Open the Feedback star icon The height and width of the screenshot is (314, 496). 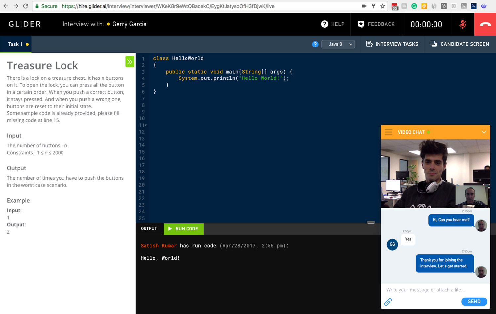point(361,24)
